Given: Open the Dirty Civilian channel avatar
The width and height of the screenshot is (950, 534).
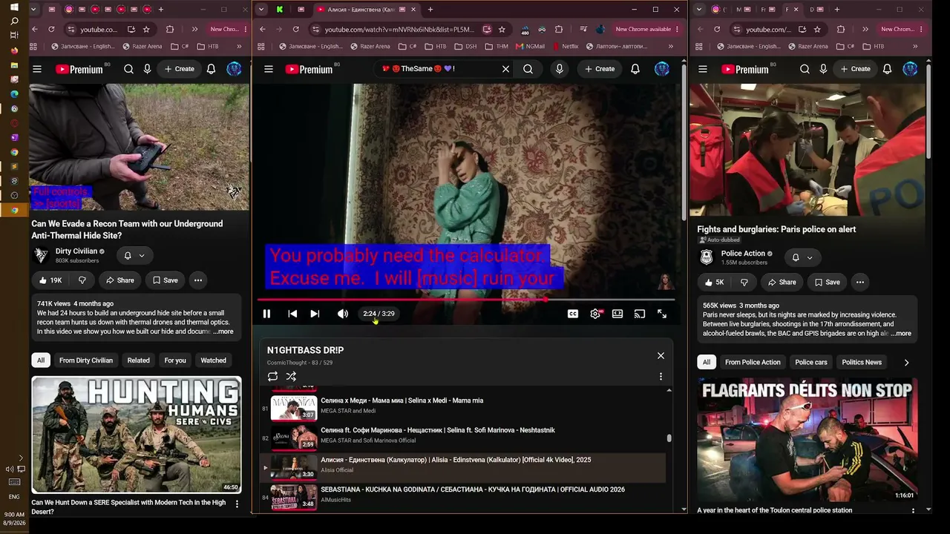Looking at the screenshot, I should point(42,256).
